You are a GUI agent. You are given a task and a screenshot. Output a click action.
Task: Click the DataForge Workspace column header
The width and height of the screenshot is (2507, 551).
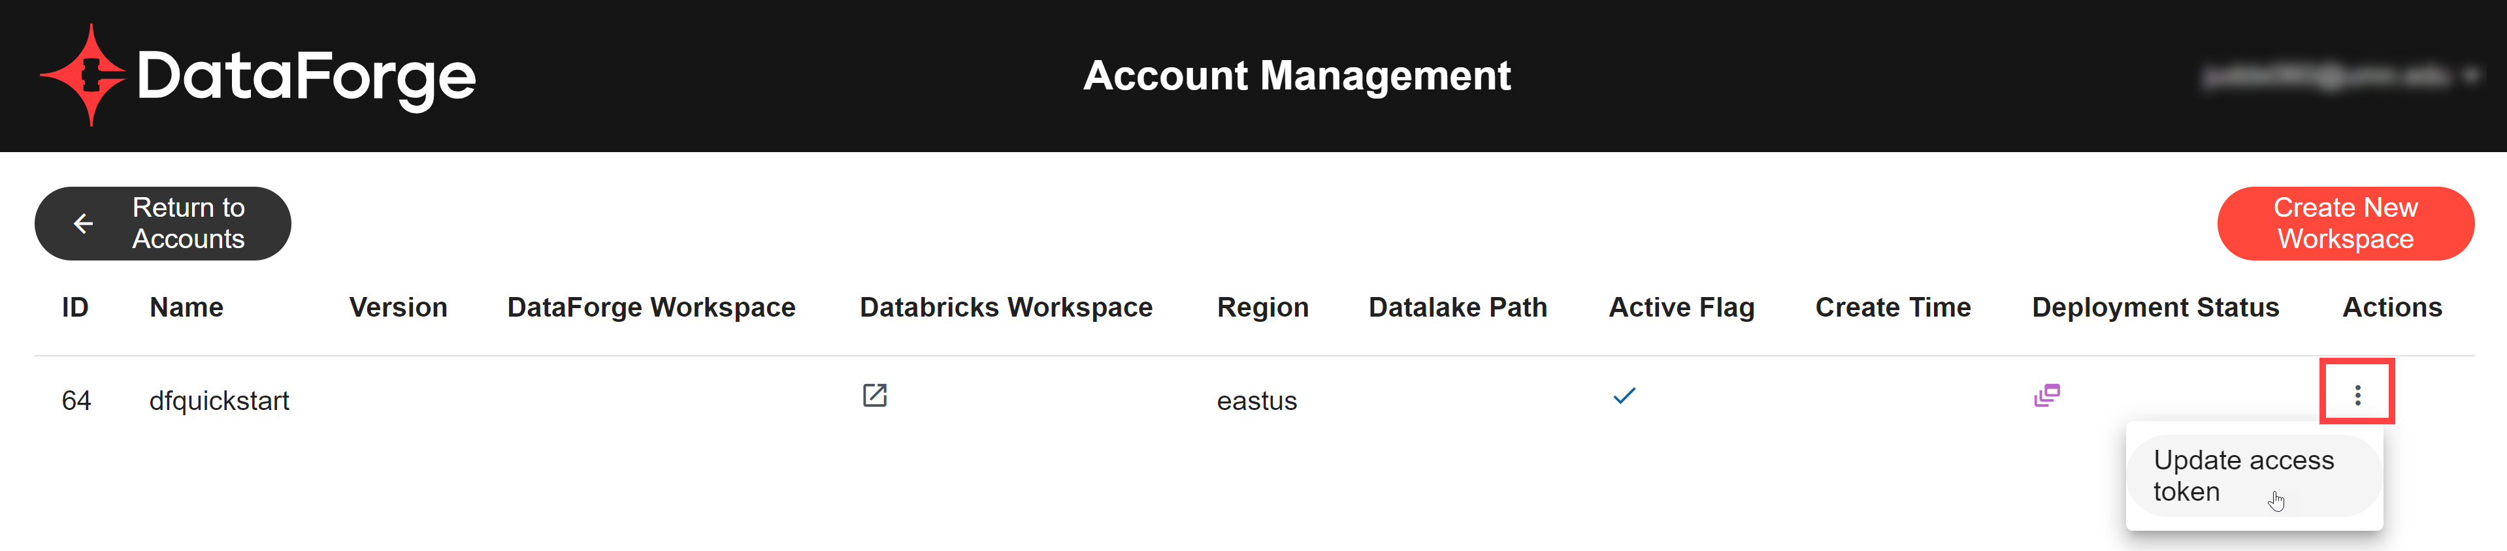pos(651,307)
